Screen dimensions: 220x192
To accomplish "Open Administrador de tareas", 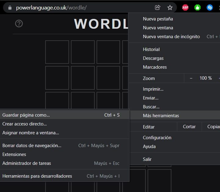I will tap(27, 163).
